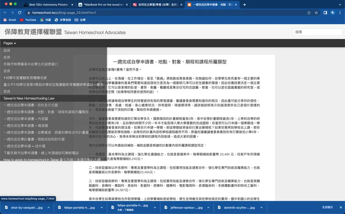Screen dimensions: 345x214
Task: Select Taiwan's New Homeschooling Law menu item
Action: [x=54, y=98]
